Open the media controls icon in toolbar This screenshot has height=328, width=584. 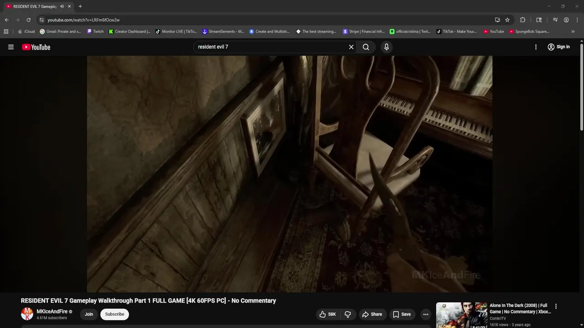pos(555,20)
